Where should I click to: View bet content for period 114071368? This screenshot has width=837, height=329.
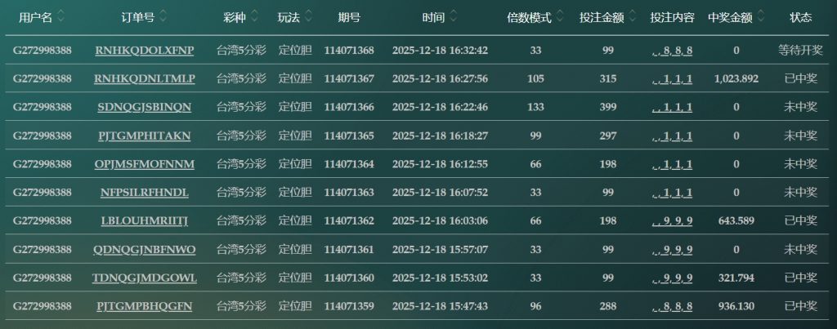(x=673, y=51)
